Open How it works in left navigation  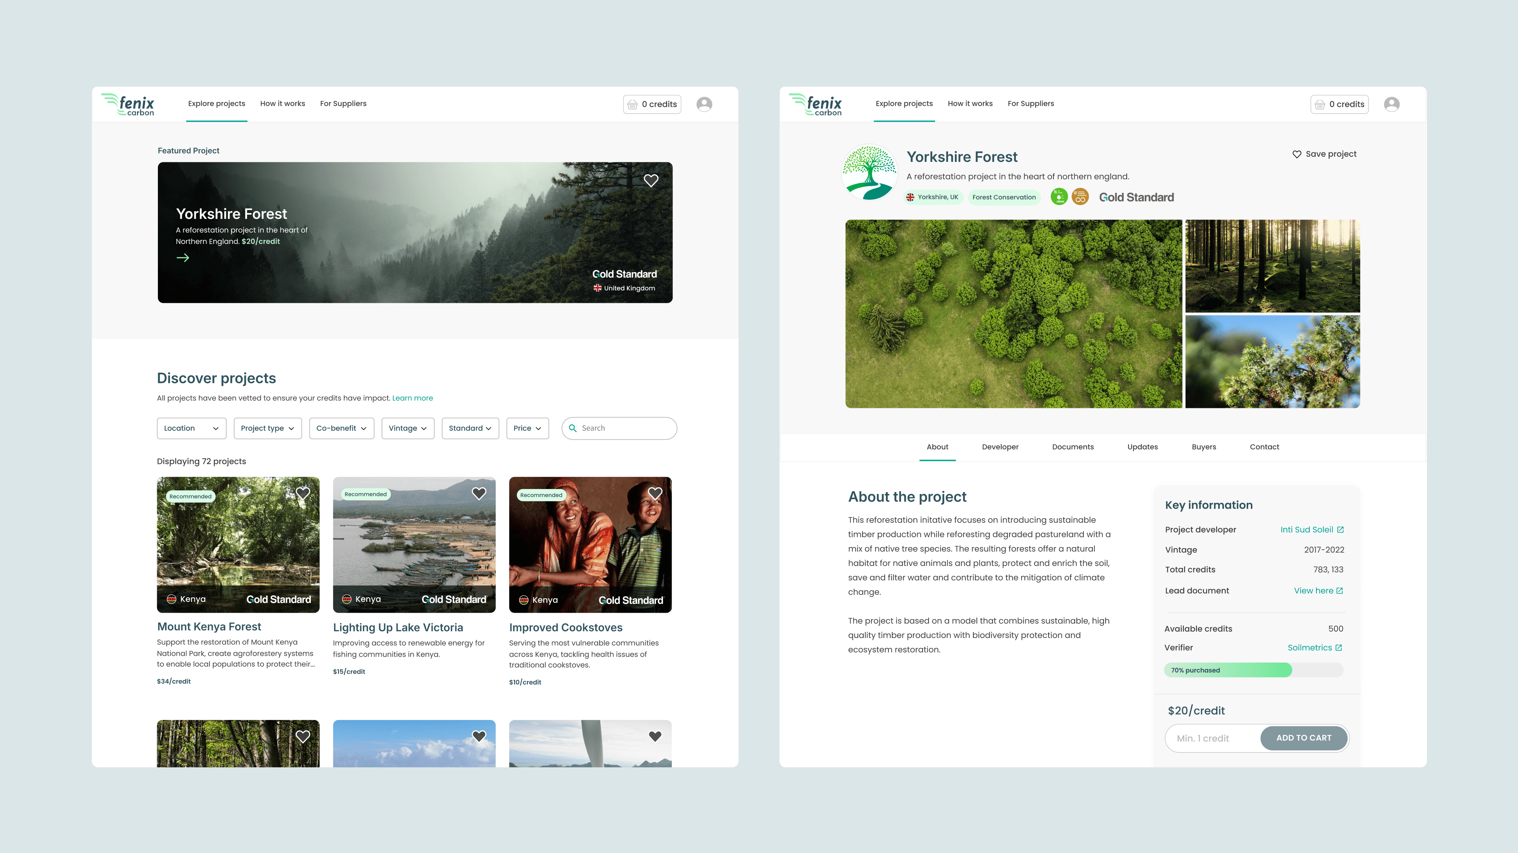tap(282, 103)
